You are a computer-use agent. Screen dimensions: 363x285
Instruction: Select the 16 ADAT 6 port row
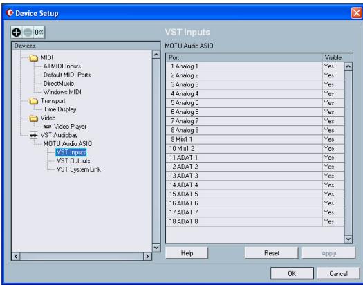tap(255, 203)
